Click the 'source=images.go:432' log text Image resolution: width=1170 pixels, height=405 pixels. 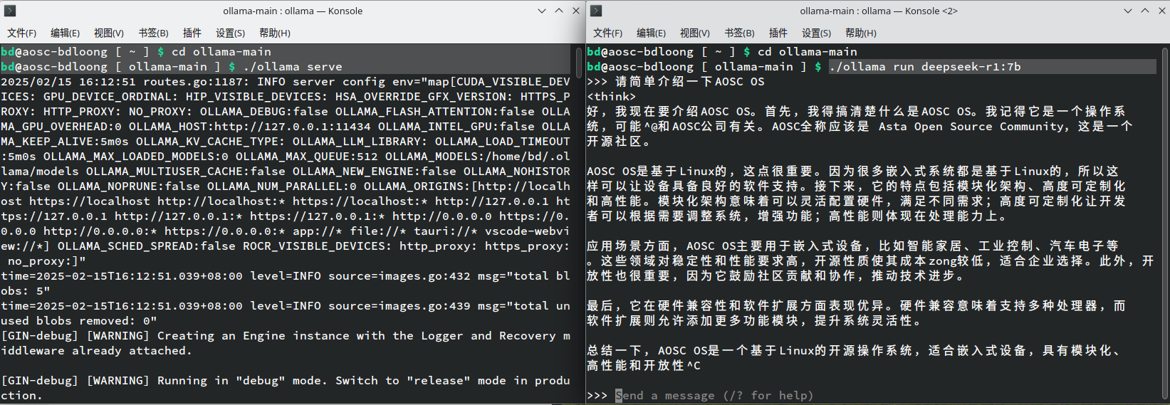tap(399, 276)
